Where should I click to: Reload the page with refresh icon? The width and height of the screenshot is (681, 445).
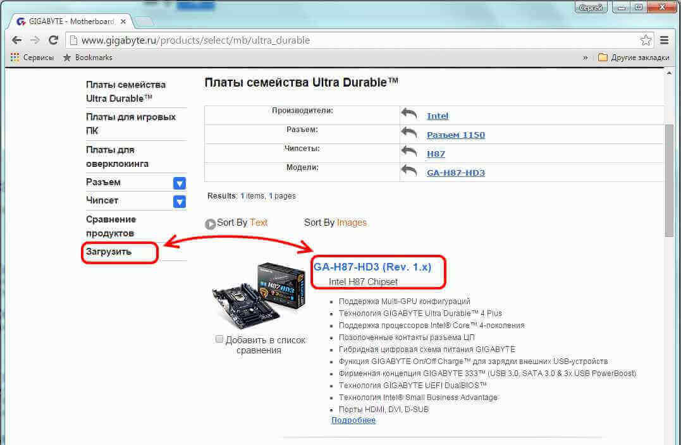tap(53, 40)
